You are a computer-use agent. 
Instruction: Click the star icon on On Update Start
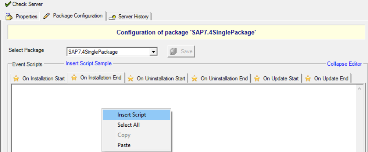pos(257,79)
